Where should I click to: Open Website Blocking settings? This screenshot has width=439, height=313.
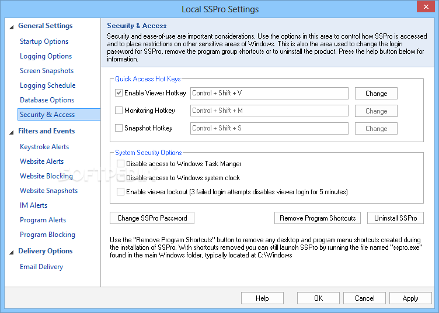[46, 176]
